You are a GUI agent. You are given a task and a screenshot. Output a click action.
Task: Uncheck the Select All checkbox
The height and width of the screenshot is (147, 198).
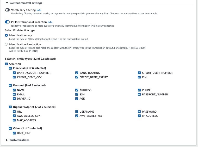tap(7, 64)
